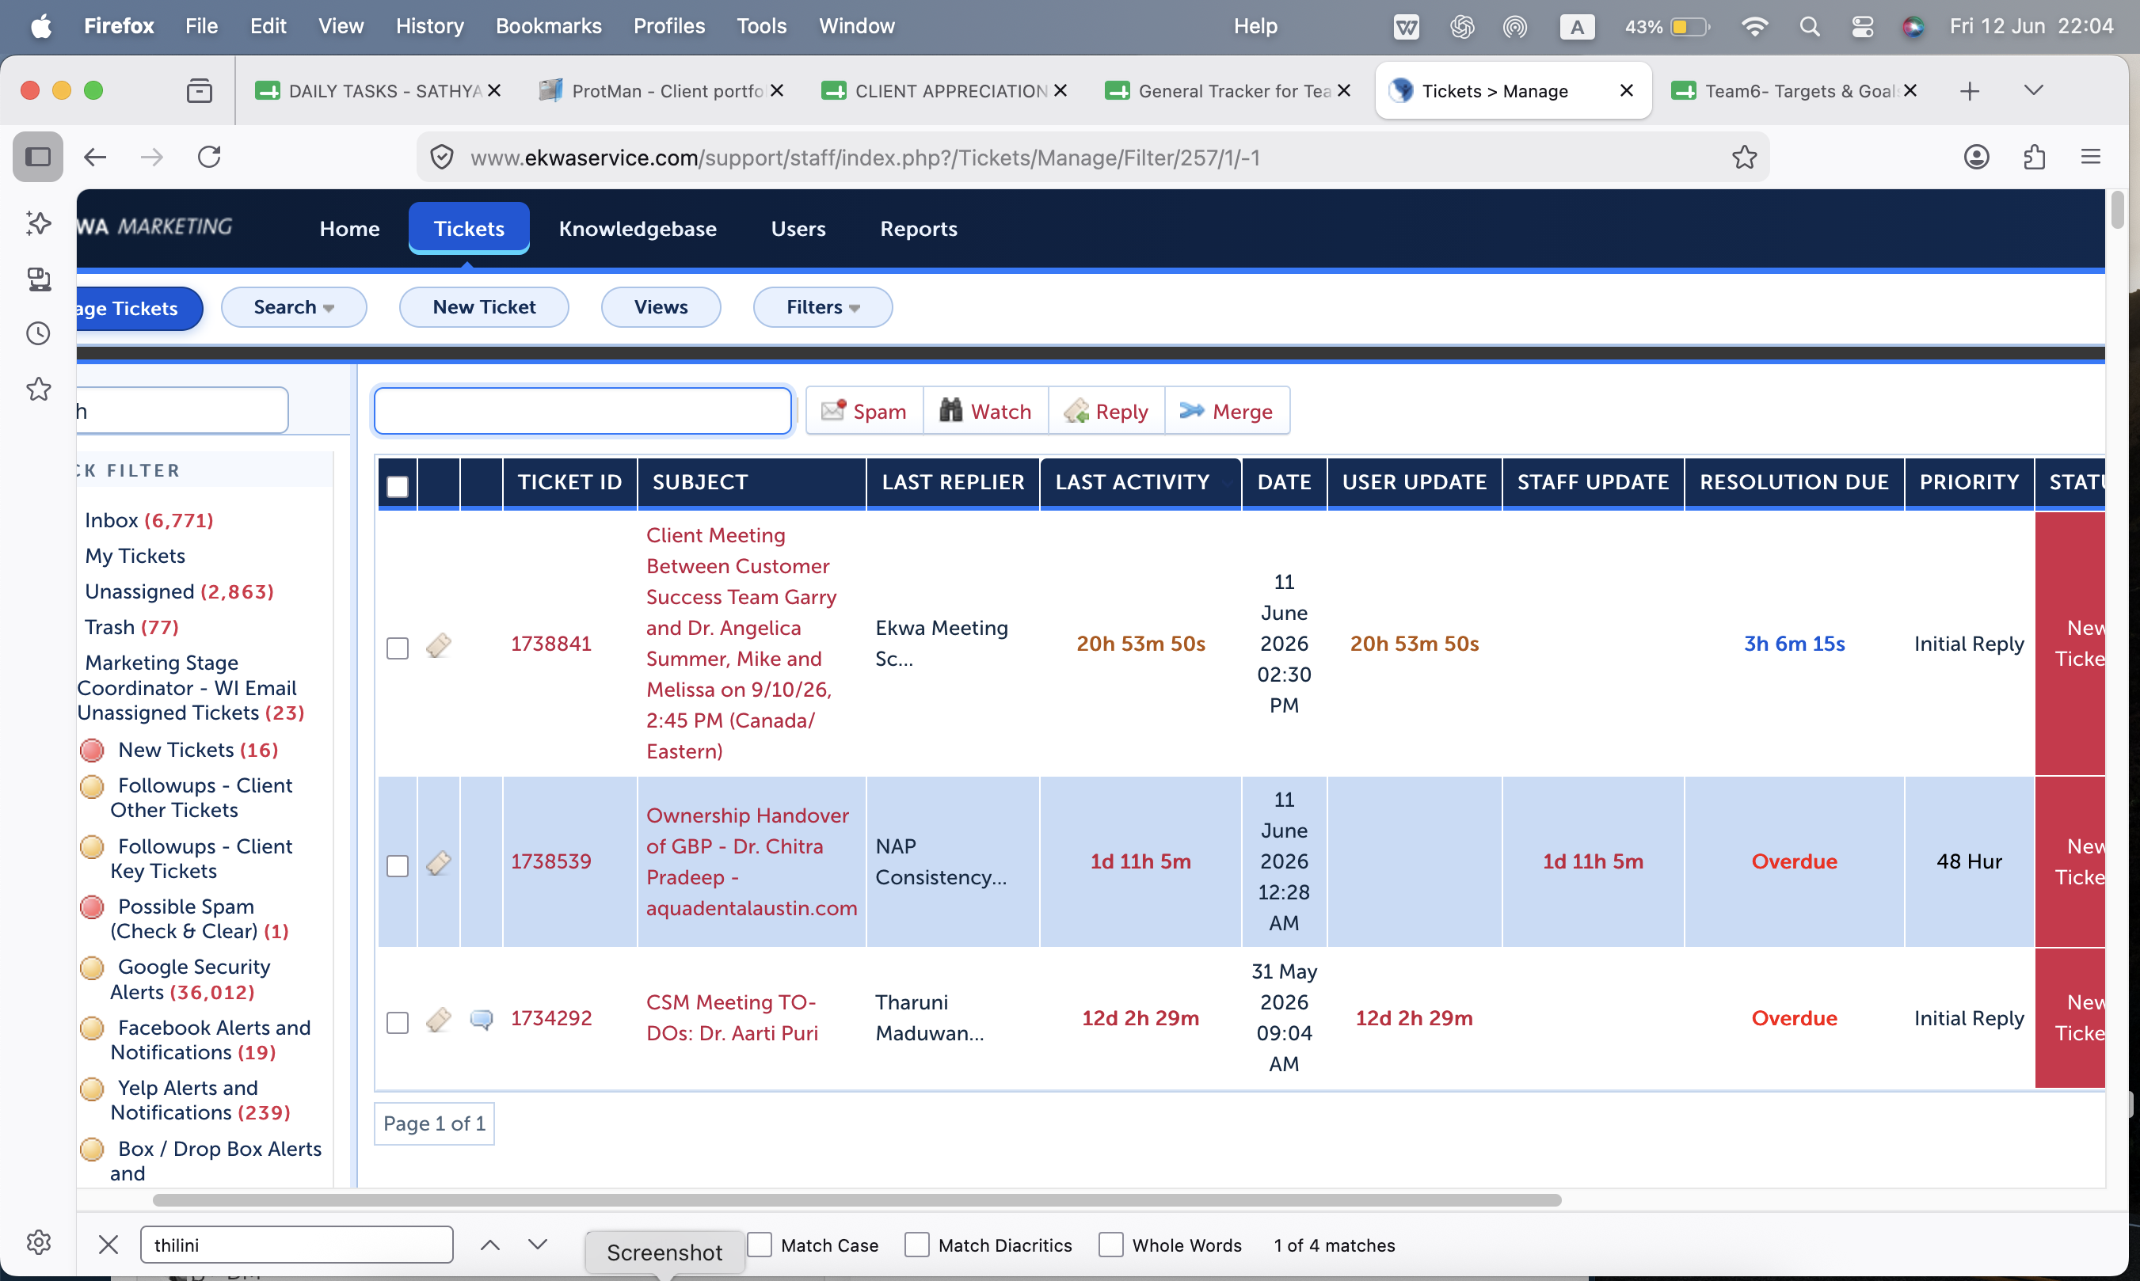The height and width of the screenshot is (1281, 2140).
Task: Enable Match Diacritics option
Action: pos(917,1245)
